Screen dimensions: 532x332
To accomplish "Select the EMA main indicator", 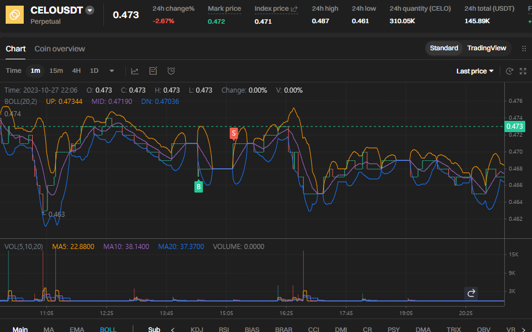I will [77, 329].
